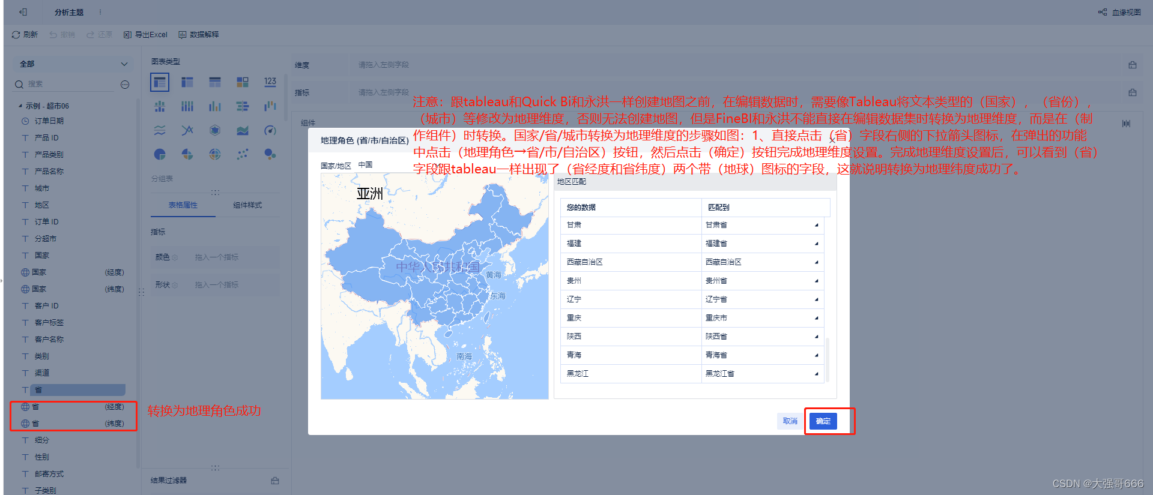This screenshot has width=1153, height=495.
Task: Select the detail table chart type
Action: (215, 82)
